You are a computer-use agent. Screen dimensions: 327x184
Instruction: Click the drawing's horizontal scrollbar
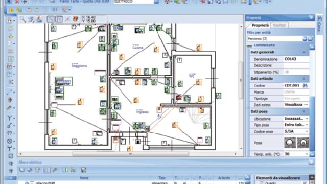pos(130,154)
